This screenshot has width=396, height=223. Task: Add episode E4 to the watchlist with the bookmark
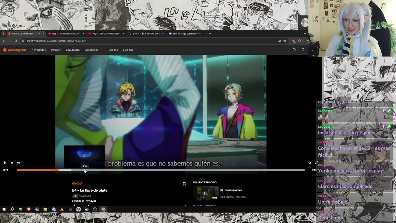coord(184,184)
